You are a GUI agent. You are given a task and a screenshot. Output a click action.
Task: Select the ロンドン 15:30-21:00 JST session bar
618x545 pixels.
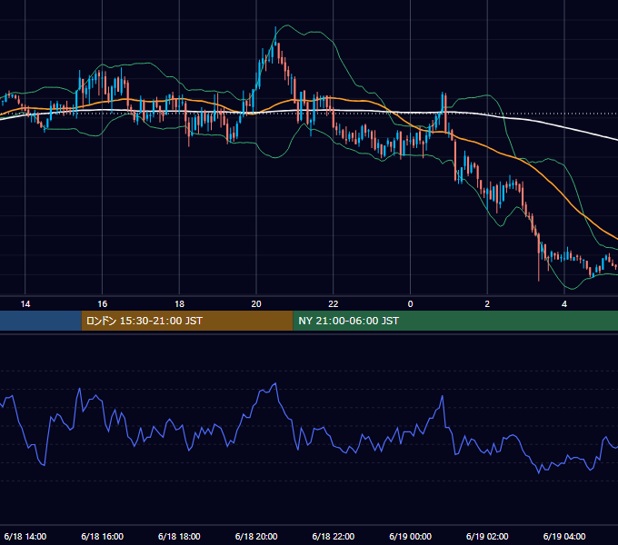(187, 321)
